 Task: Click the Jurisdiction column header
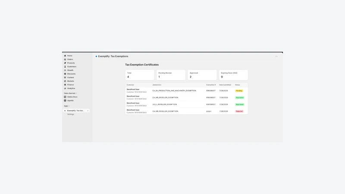coord(157,85)
